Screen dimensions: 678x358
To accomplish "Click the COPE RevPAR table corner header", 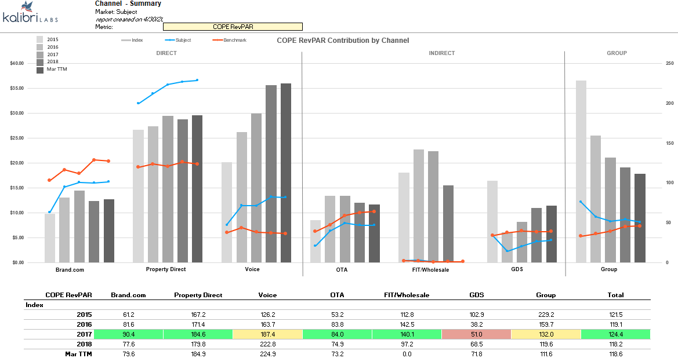I will (x=69, y=295).
